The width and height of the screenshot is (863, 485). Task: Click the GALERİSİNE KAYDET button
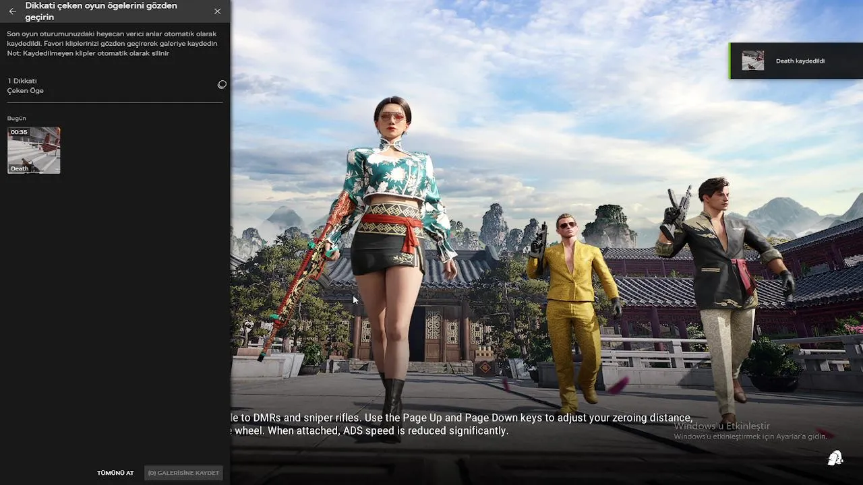(183, 473)
